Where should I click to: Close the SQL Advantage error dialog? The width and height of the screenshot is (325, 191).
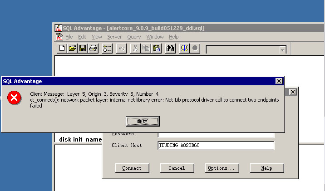pyautogui.click(x=279, y=81)
